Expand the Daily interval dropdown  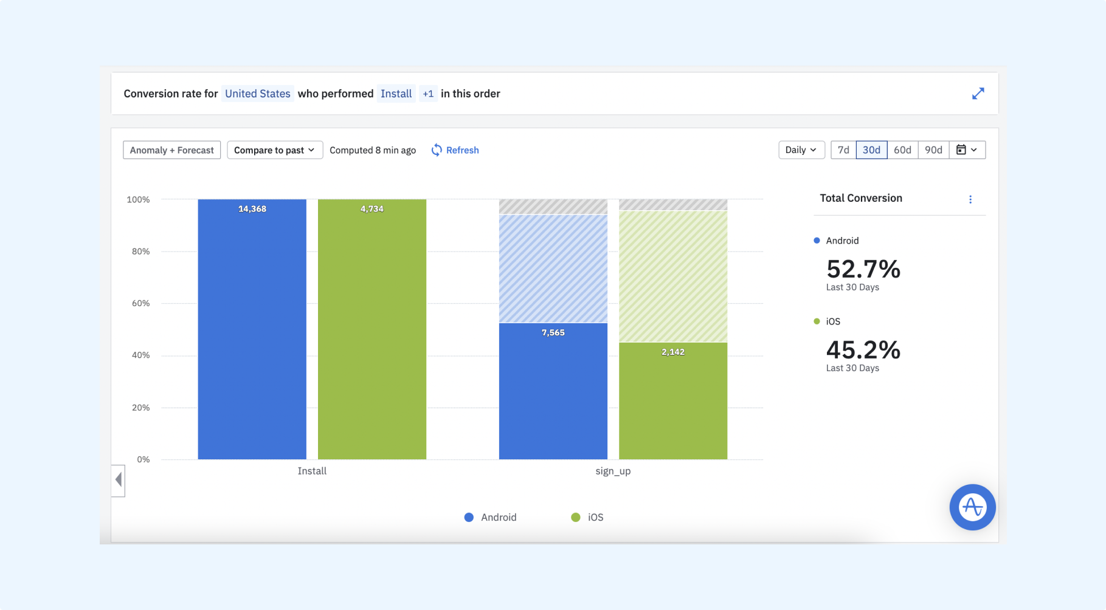click(801, 150)
